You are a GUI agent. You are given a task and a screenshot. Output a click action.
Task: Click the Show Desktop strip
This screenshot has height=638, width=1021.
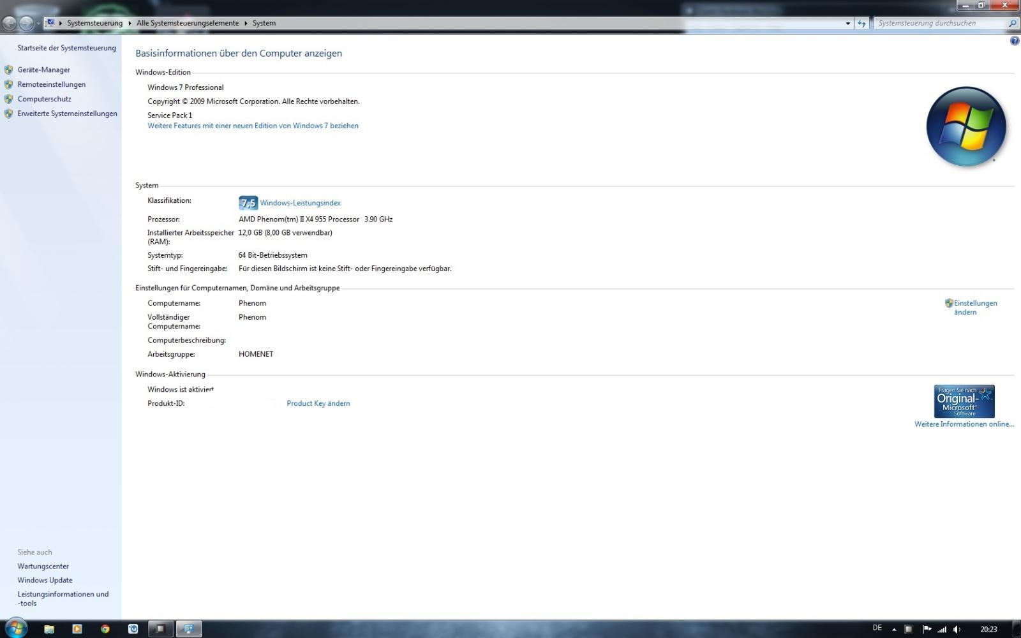(x=1016, y=629)
